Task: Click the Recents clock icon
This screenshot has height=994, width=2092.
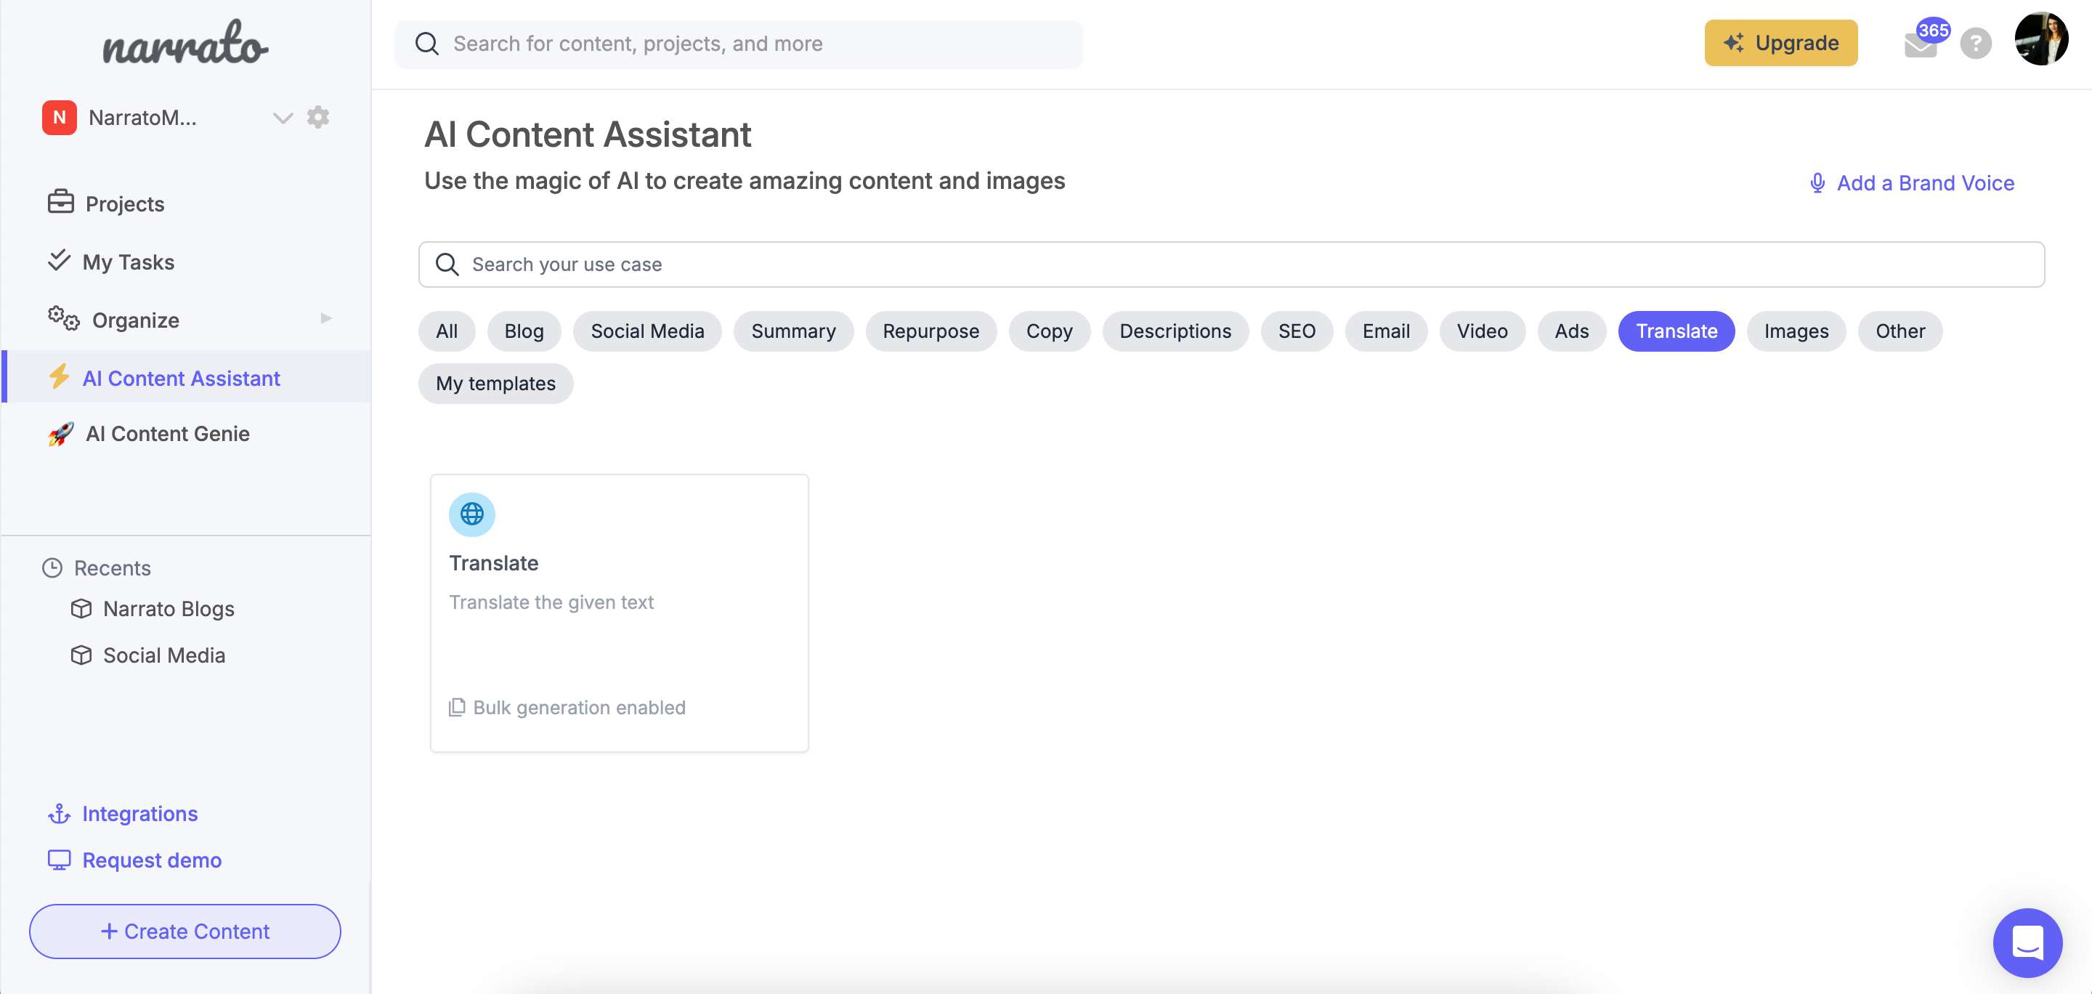Action: pyautogui.click(x=52, y=567)
